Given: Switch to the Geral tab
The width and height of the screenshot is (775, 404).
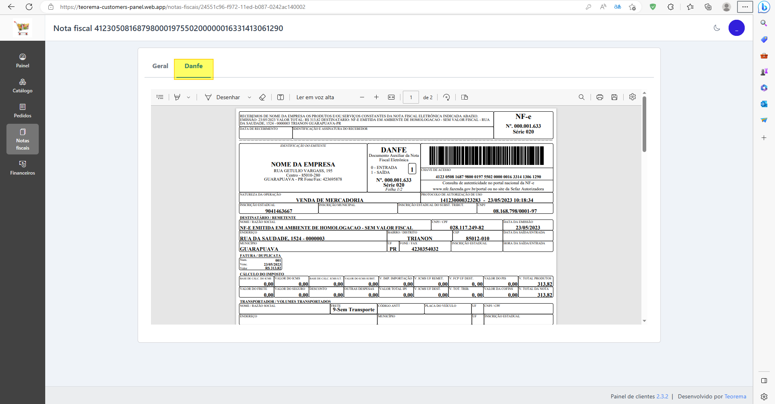Looking at the screenshot, I should 160,66.
